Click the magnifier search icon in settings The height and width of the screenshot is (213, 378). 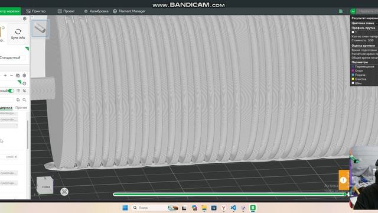(24, 100)
